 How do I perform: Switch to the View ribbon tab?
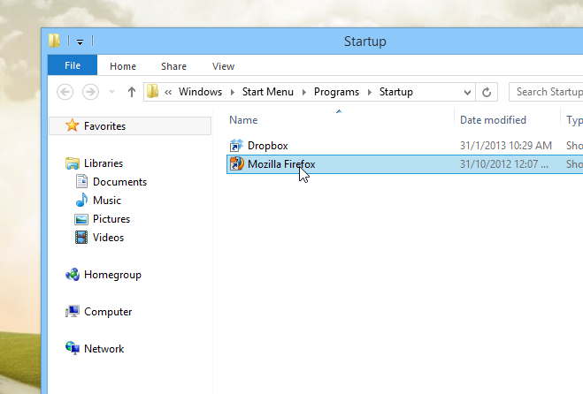[x=223, y=66]
